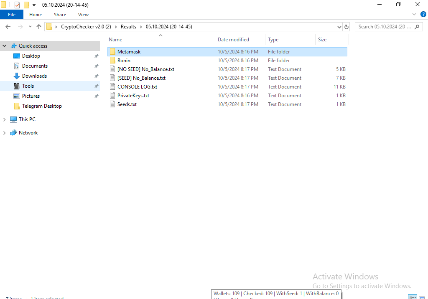Expand the Network tree node
The width and height of the screenshot is (428, 299).
(x=5, y=133)
